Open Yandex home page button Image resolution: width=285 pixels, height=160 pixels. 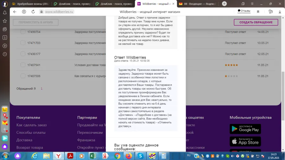[x=24, y=12]
